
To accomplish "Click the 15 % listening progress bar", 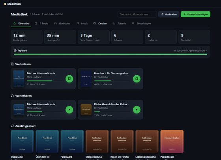I will click(112, 112).
